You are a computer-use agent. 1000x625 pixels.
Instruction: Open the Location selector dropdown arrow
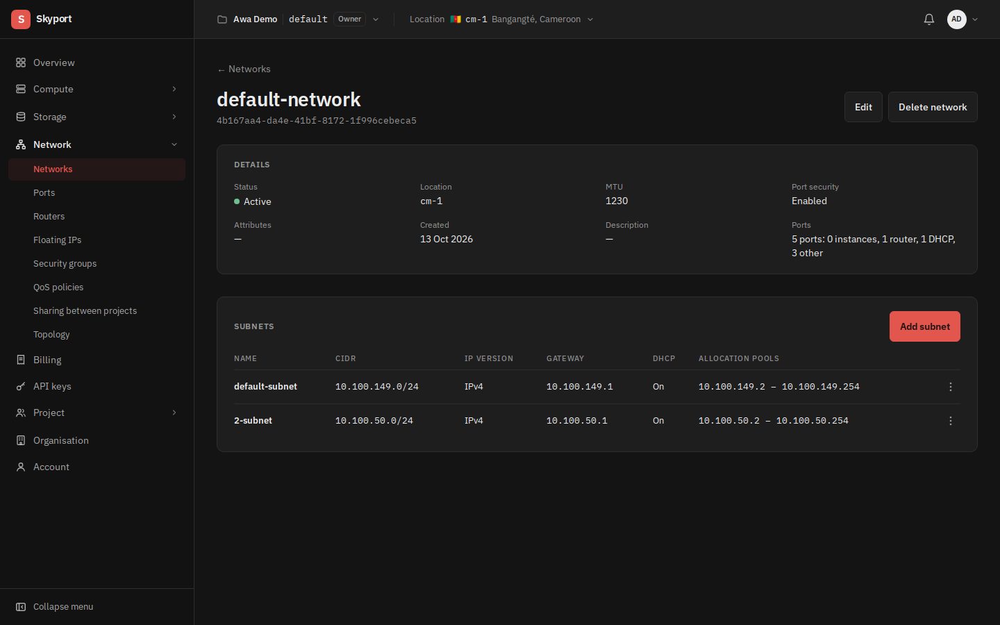590,19
